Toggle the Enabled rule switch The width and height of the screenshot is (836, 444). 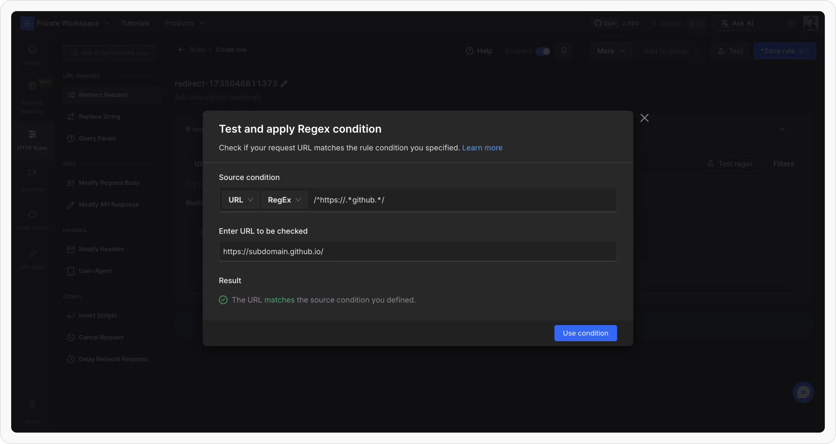point(543,51)
